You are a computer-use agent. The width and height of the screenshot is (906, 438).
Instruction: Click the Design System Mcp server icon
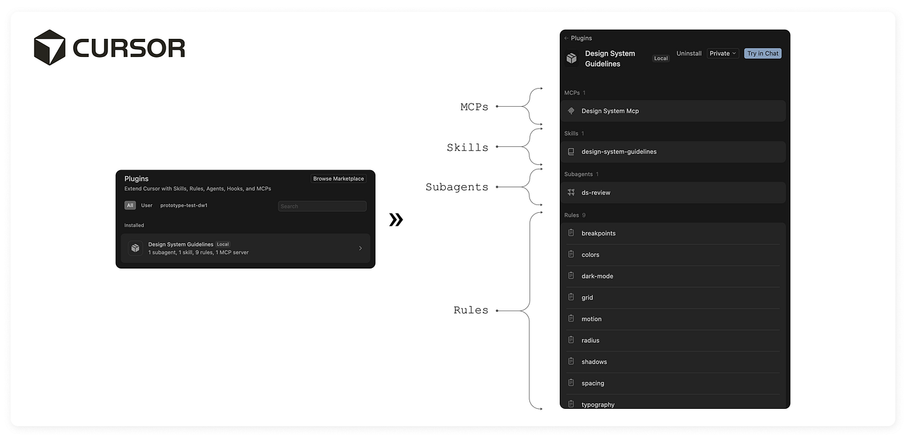(x=571, y=111)
